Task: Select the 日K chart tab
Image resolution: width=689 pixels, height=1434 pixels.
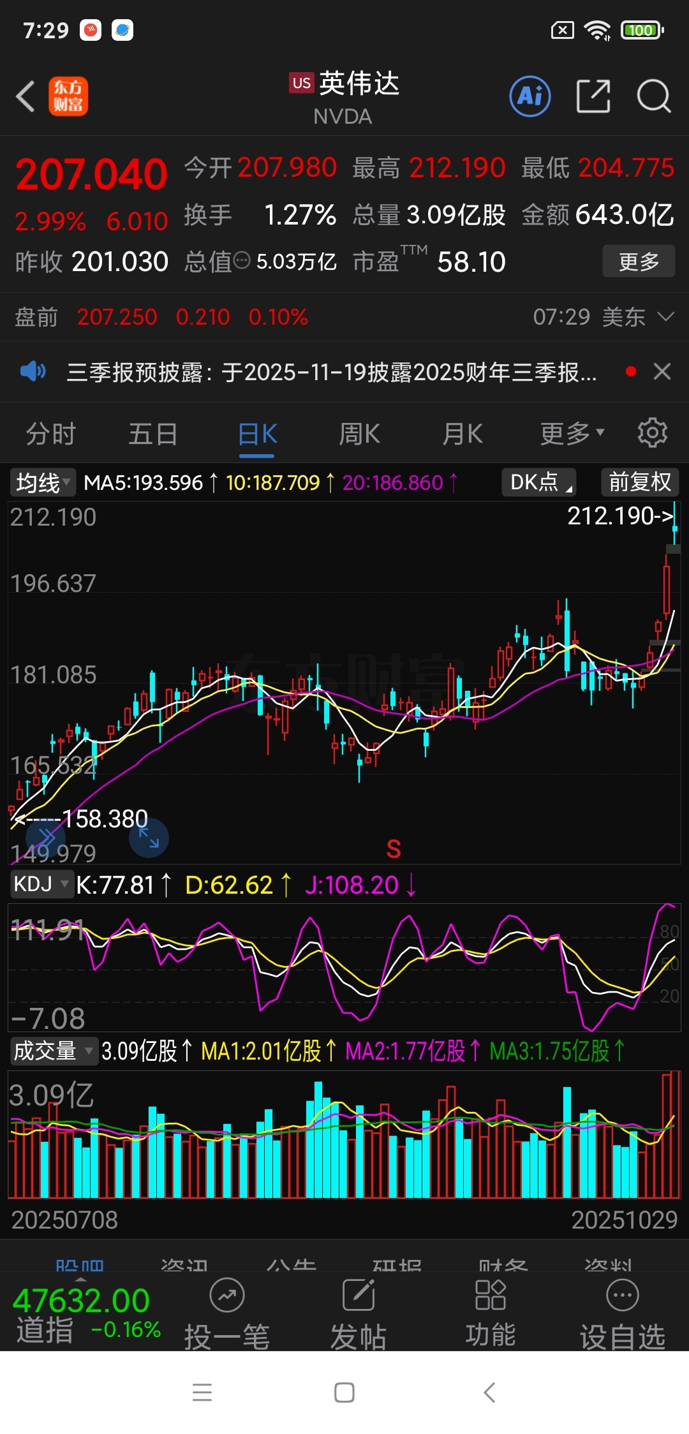Action: coord(257,434)
